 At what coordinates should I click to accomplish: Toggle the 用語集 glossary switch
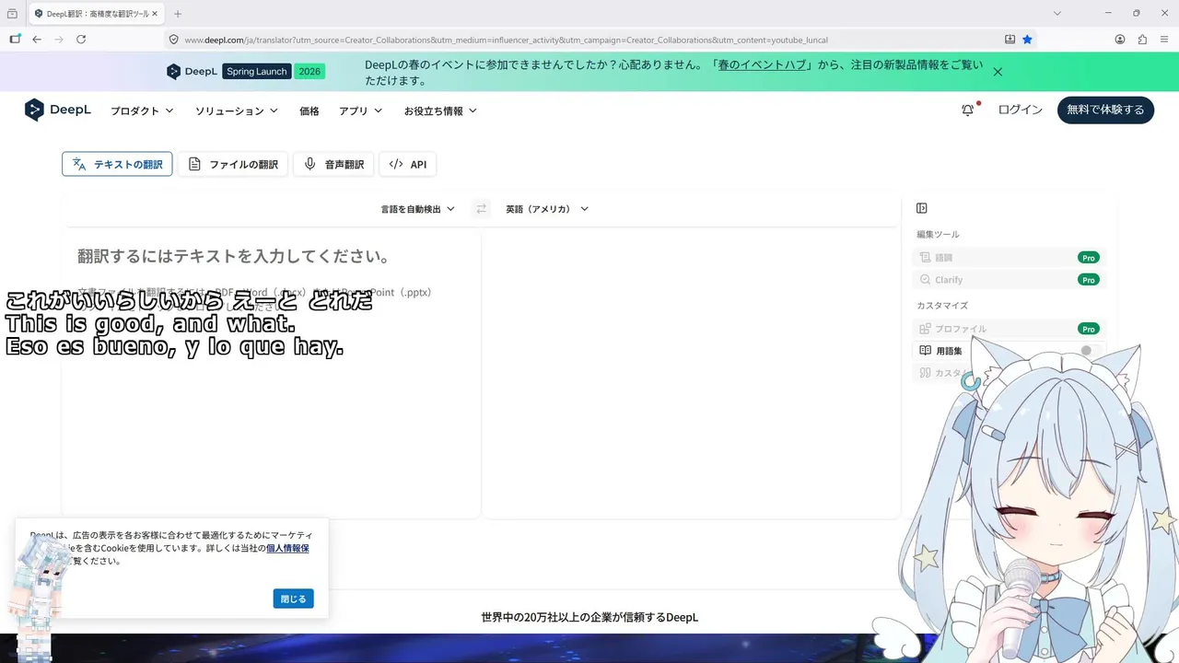tap(1091, 351)
